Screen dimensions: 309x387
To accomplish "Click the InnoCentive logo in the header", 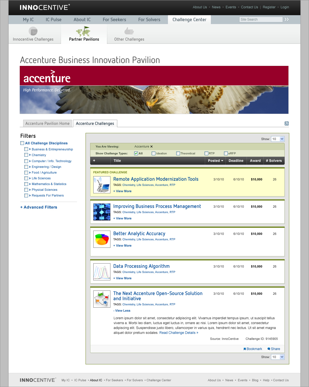I will coord(45,7).
